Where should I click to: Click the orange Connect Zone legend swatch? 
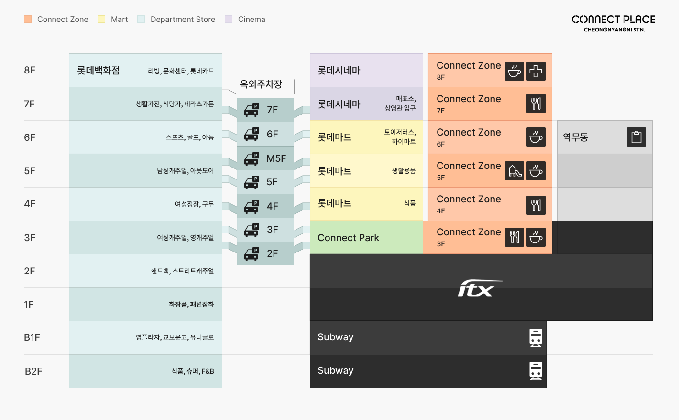[x=28, y=19]
